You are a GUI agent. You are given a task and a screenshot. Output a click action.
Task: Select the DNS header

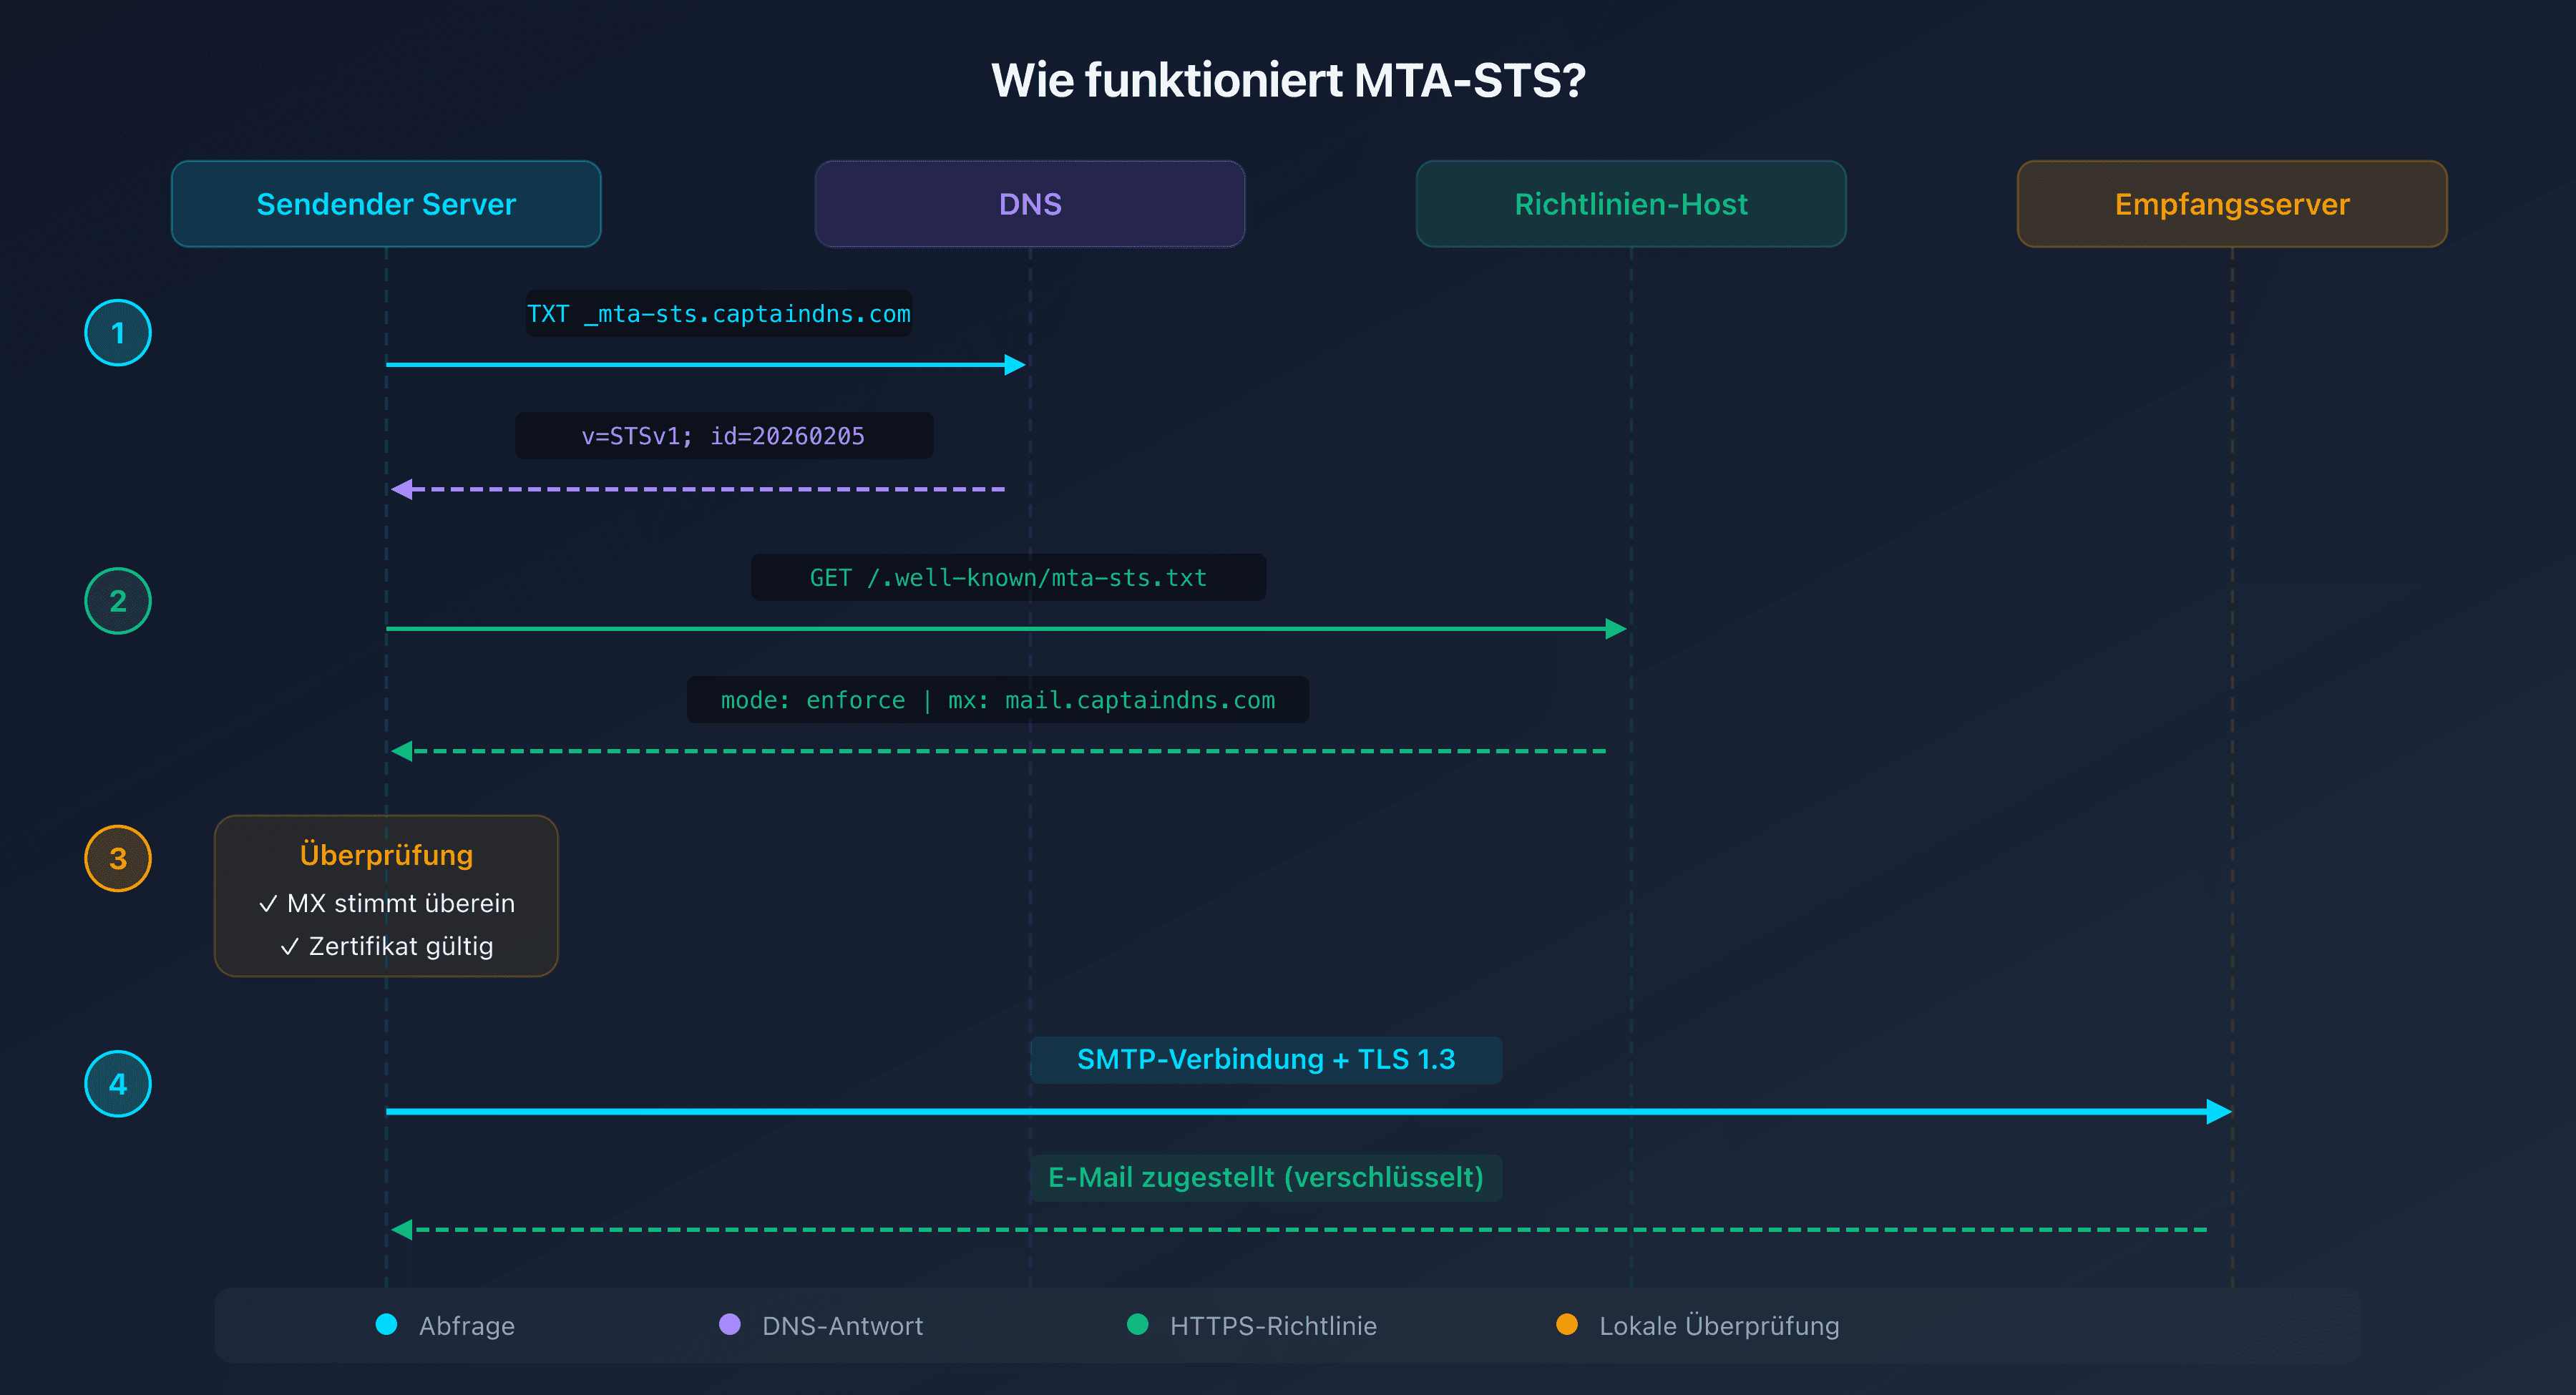(1029, 203)
